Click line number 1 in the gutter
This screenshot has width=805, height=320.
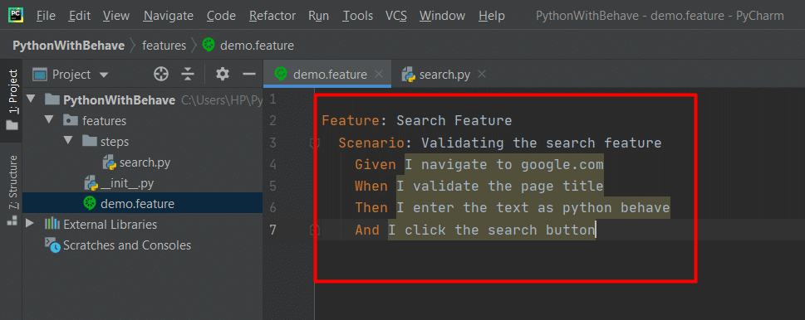coord(272,99)
